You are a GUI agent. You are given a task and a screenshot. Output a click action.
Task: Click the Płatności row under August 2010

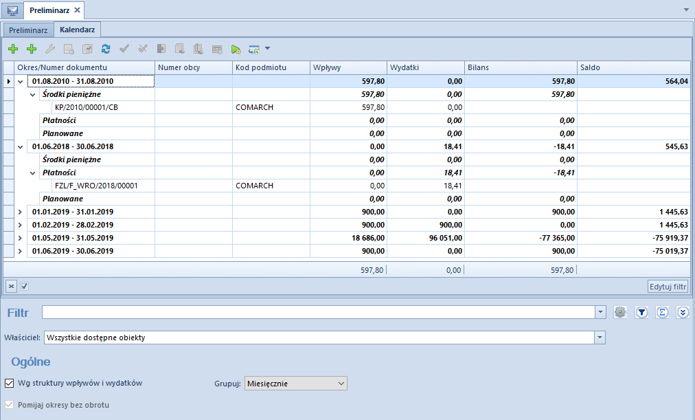pyautogui.click(x=59, y=120)
